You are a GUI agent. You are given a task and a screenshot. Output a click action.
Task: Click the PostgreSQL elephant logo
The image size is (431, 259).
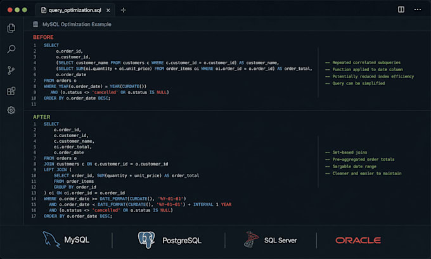146,240
